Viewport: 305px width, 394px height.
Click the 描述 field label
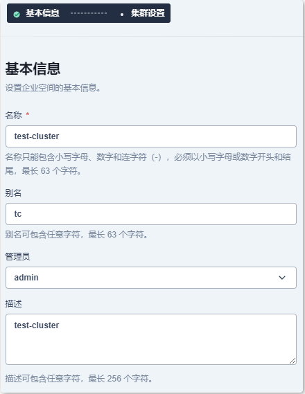click(x=13, y=303)
